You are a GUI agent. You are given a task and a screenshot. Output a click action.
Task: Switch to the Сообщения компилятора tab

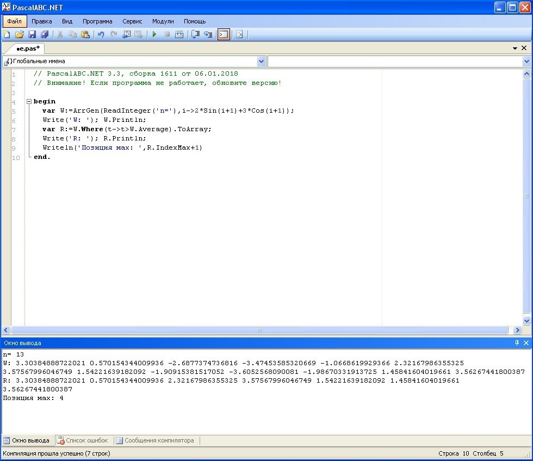(155, 440)
